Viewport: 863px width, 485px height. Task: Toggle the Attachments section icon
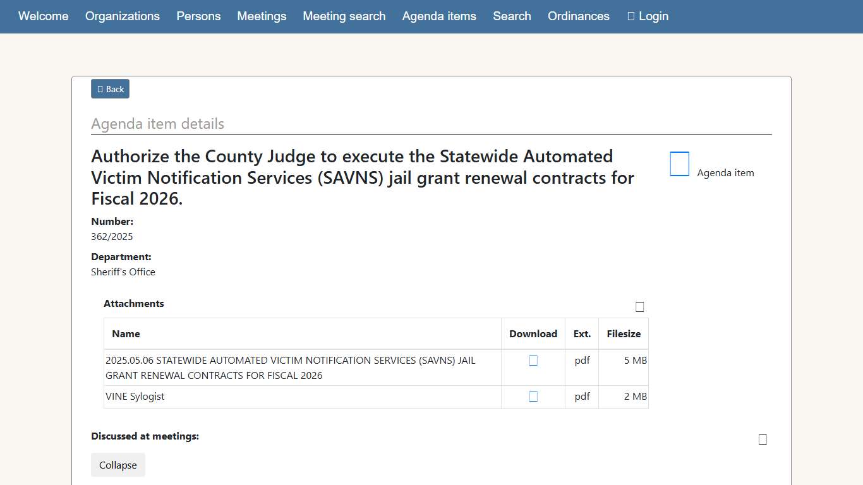tap(639, 307)
